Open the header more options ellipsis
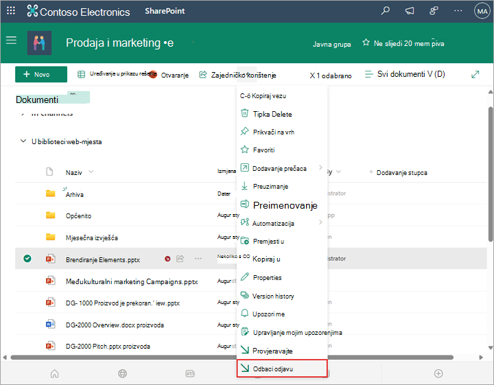Screen dimensions: 494x385 click(458, 11)
